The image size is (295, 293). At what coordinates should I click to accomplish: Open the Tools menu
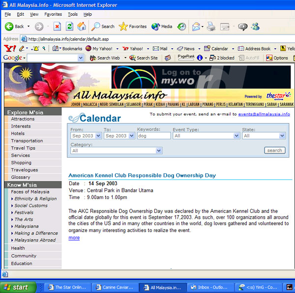coord(73,14)
